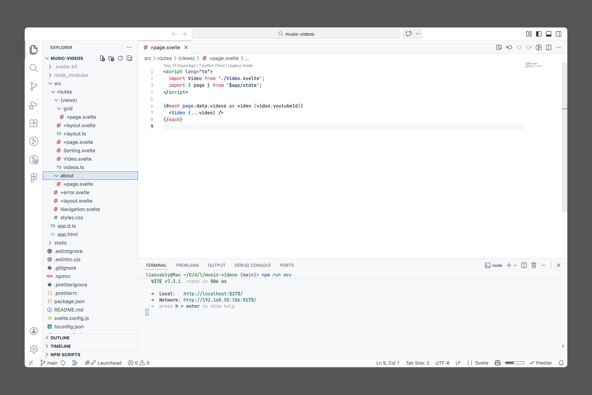Refresh the Explorer file tree
Screen dimensions: 592x395
tap(120, 58)
